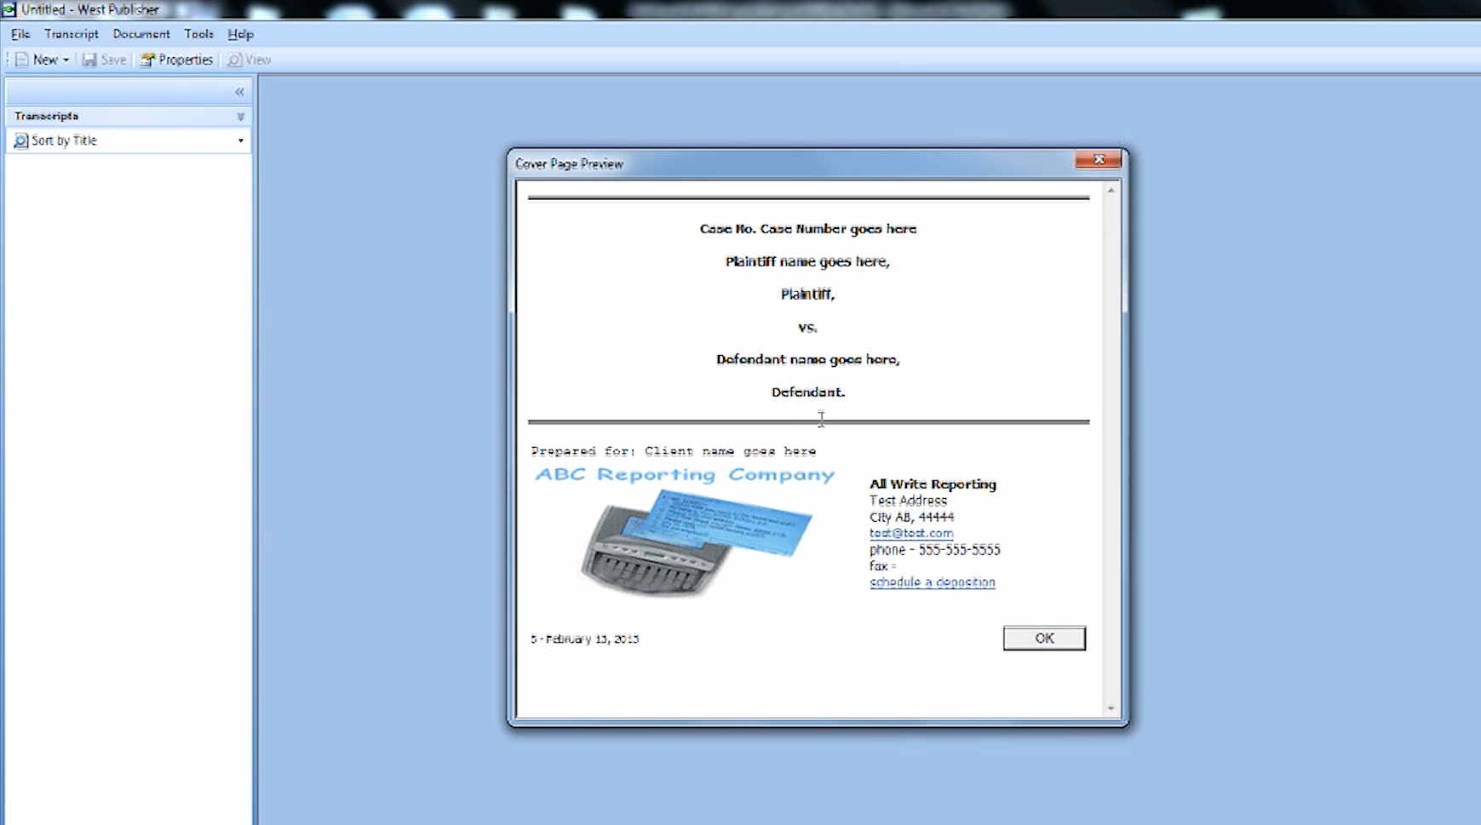Open the File menu

coord(20,34)
